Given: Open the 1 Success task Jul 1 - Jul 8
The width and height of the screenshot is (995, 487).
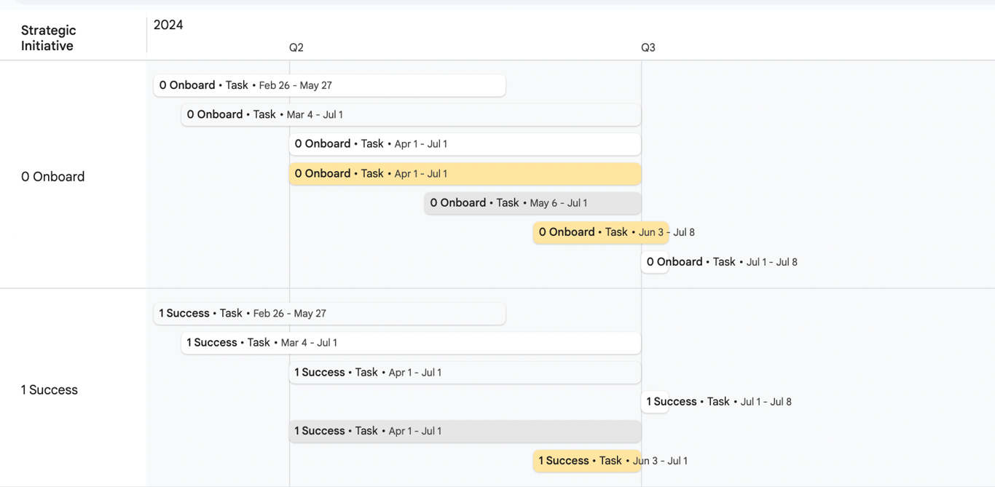Looking at the screenshot, I should pos(655,402).
